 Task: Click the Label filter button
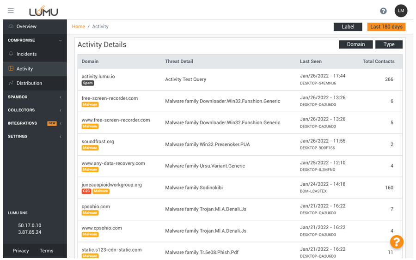coord(348,27)
